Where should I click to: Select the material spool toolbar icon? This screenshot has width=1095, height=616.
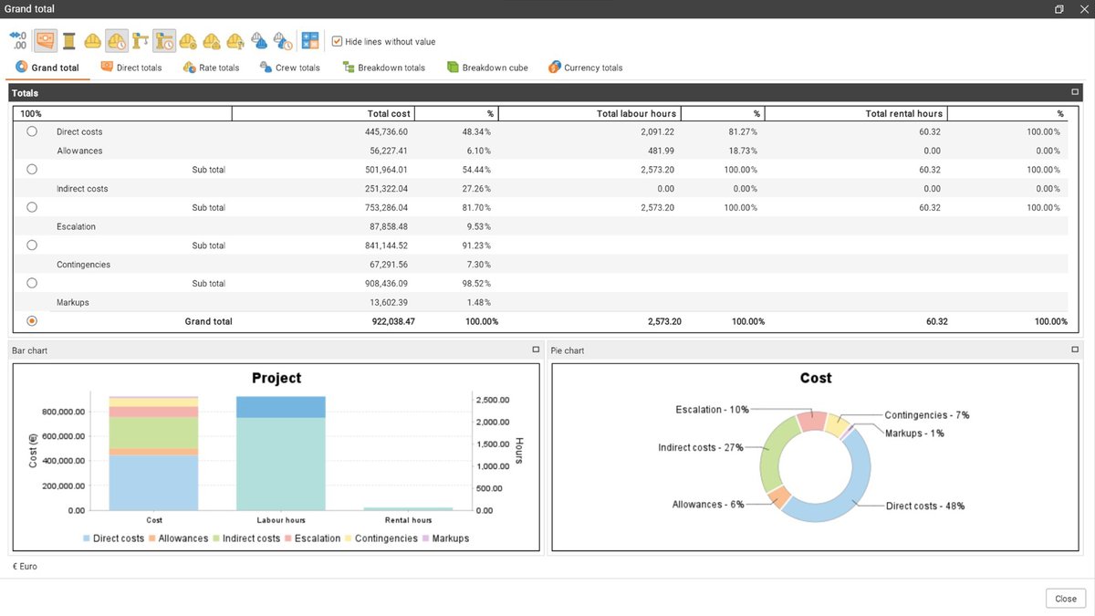[69, 40]
